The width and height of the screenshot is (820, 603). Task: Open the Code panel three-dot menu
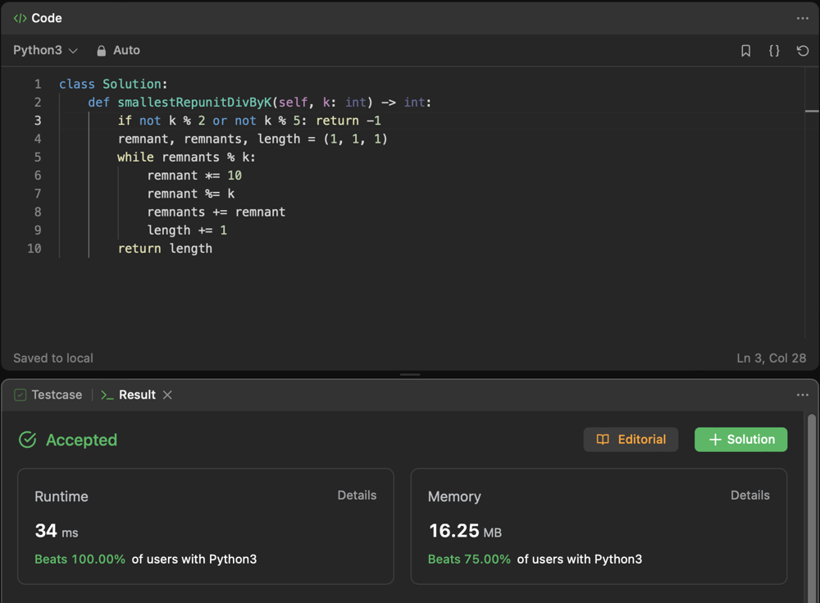click(x=802, y=18)
